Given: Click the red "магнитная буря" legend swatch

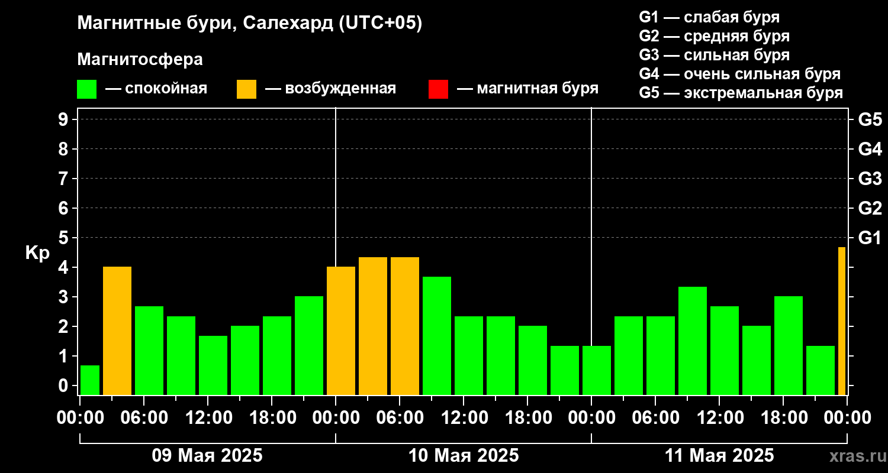Looking at the screenshot, I should (x=438, y=89).
